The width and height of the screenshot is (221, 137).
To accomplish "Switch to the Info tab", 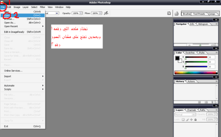I will click(x=192, y=24).
